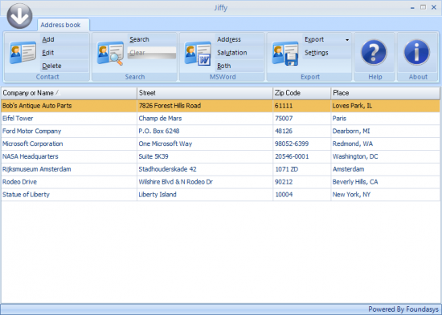
Task: Sort by Place column header
Action: [385, 93]
